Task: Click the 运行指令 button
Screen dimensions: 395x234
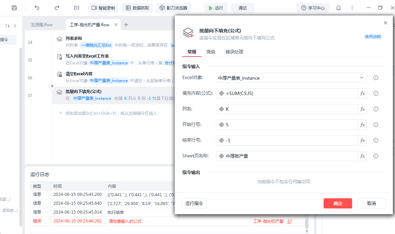Action: pyautogui.click(x=194, y=203)
